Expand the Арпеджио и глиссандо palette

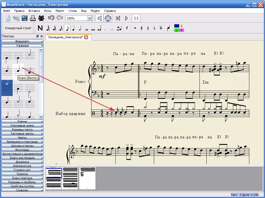(22, 142)
